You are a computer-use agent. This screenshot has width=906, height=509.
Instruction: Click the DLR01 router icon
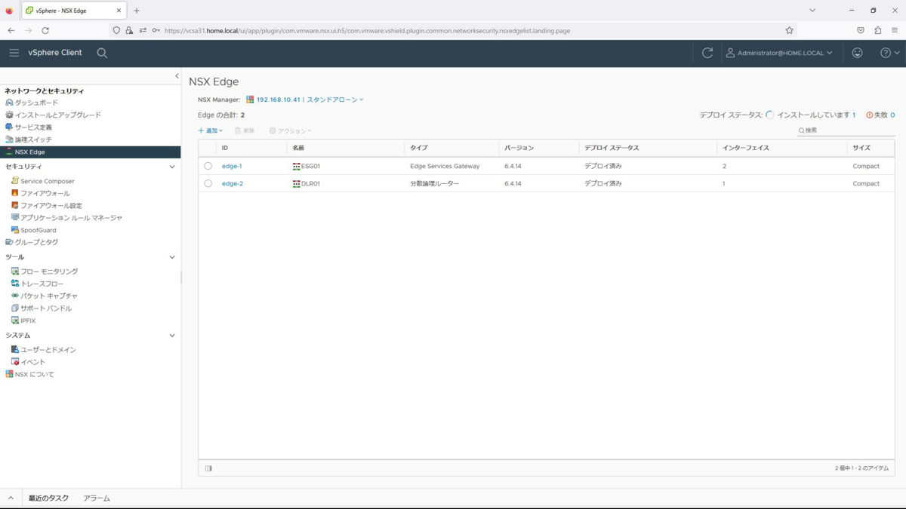click(x=296, y=183)
